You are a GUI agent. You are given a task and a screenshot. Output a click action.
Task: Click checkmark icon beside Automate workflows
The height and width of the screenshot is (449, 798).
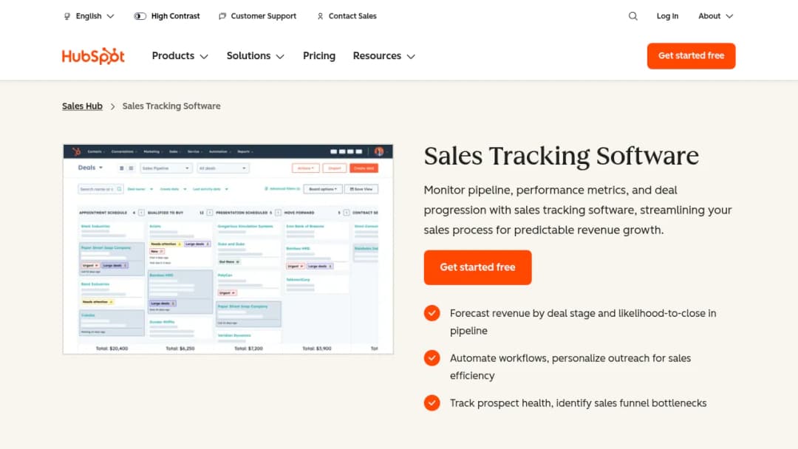(432, 358)
